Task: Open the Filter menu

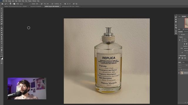Action: click(23, 1)
